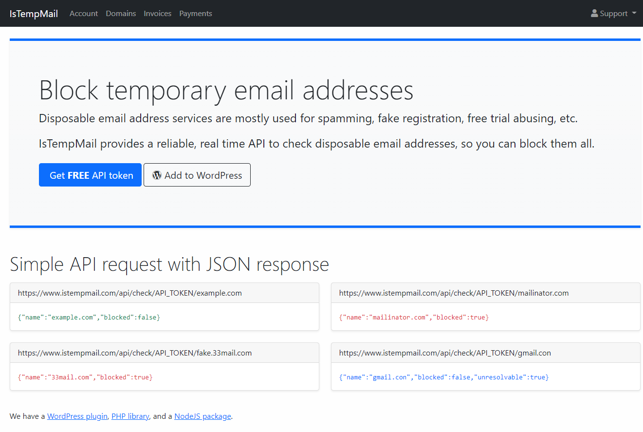The width and height of the screenshot is (643, 432).
Task: Click the Add to WordPress button
Action: 197,174
